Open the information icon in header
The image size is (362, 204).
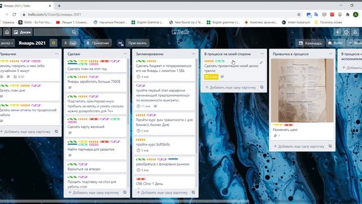coord(346,32)
